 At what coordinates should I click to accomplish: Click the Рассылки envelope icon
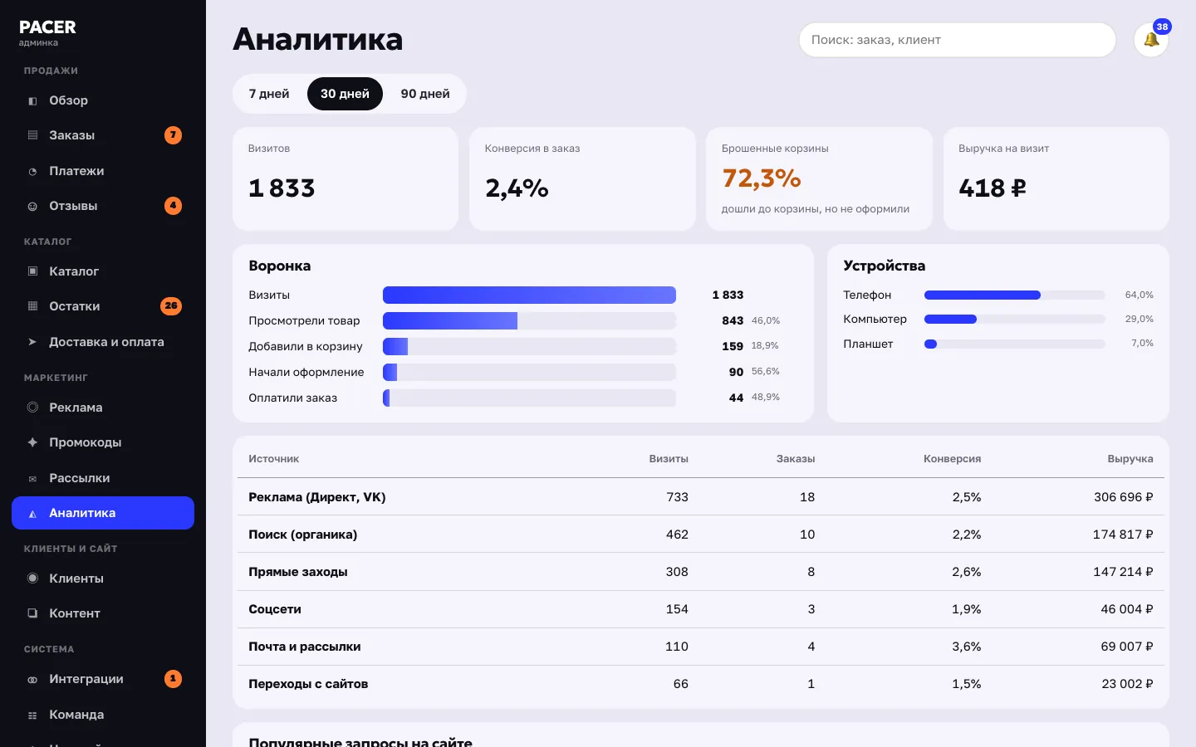[x=32, y=478]
